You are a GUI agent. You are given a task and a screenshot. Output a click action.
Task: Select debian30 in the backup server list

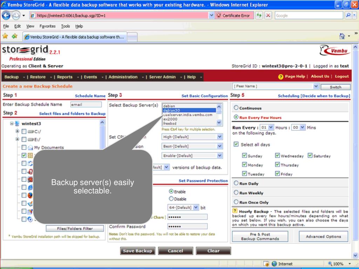(x=189, y=110)
